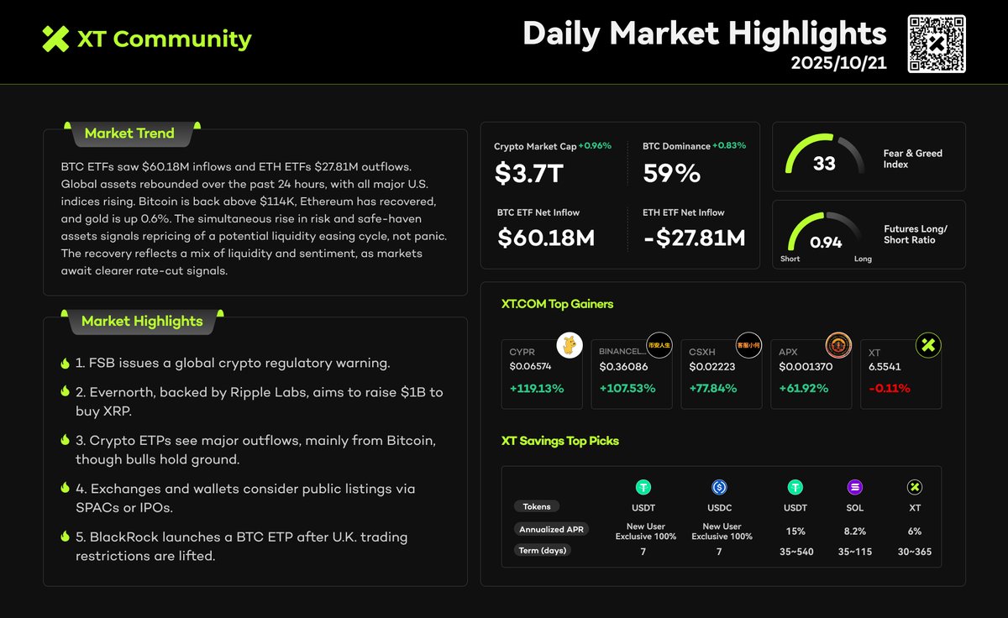The image size is (1008, 618).
Task: Open the CSXH top gainer card
Action: point(721,374)
